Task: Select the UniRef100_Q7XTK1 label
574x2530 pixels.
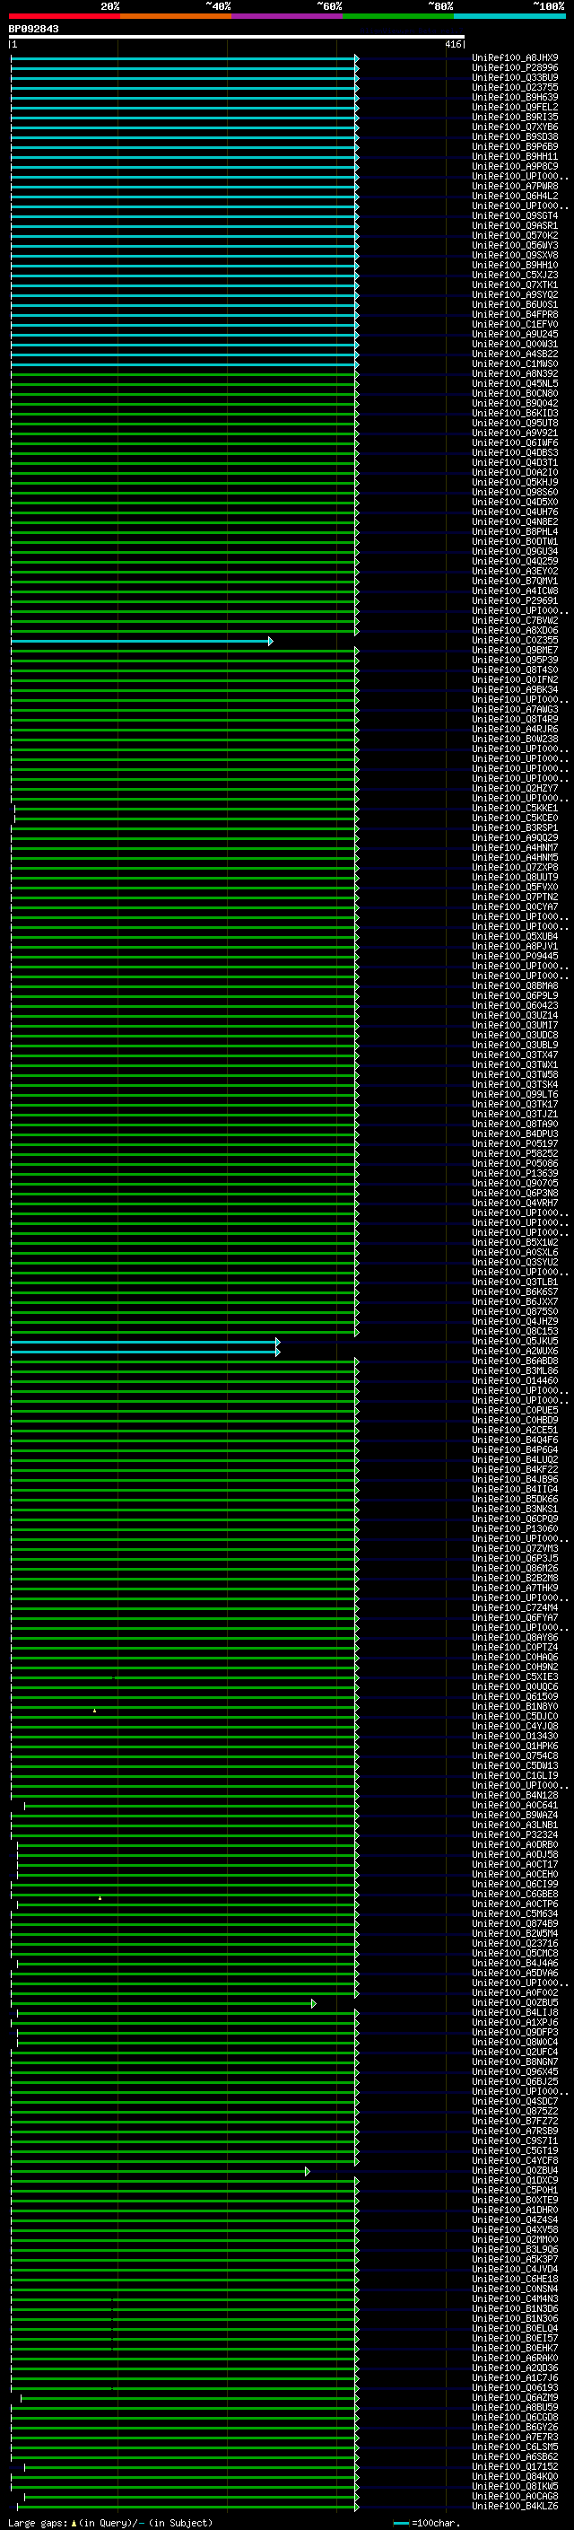Action: pyautogui.click(x=515, y=285)
